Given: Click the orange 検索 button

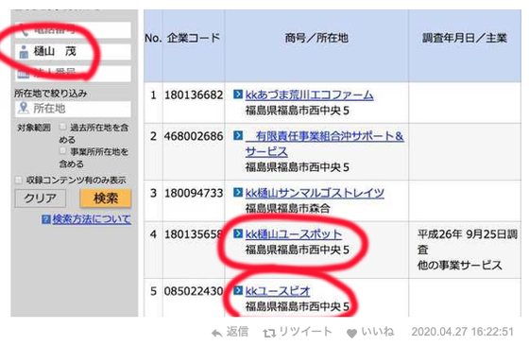Looking at the screenshot, I should pos(106,198).
